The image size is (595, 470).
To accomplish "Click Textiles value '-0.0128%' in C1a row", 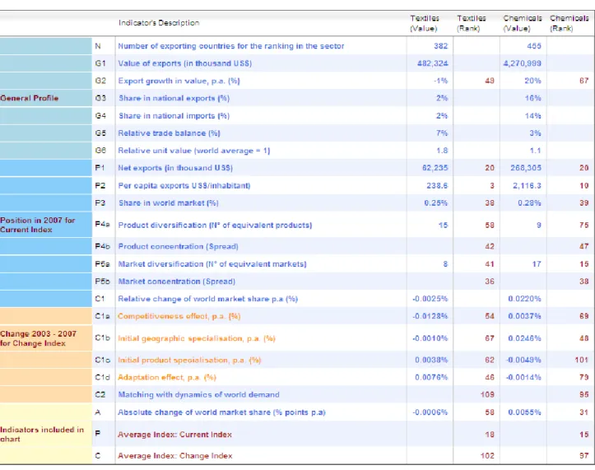I will pyautogui.click(x=430, y=316).
